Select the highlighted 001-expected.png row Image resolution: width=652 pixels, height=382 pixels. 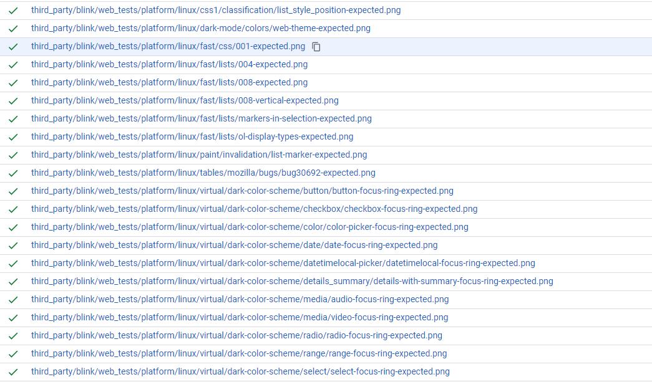pyautogui.click(x=167, y=46)
